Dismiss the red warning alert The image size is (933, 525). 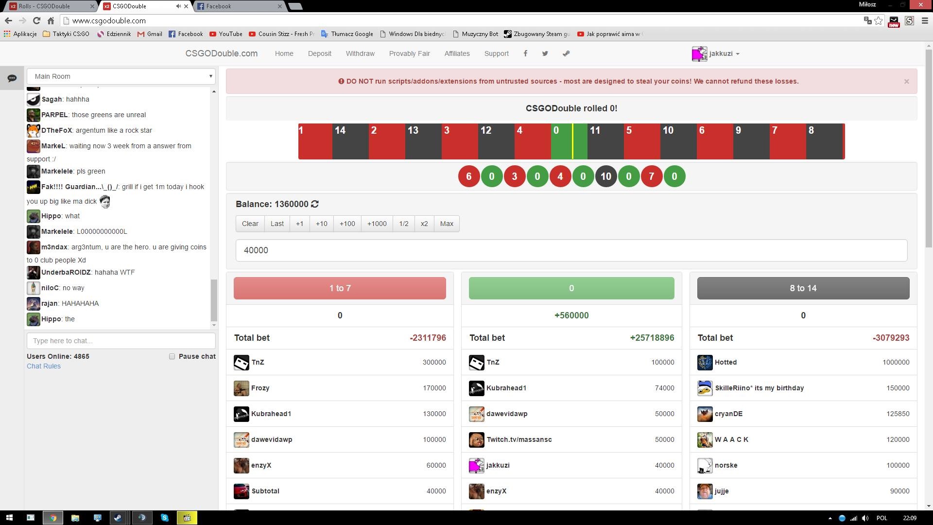906,82
